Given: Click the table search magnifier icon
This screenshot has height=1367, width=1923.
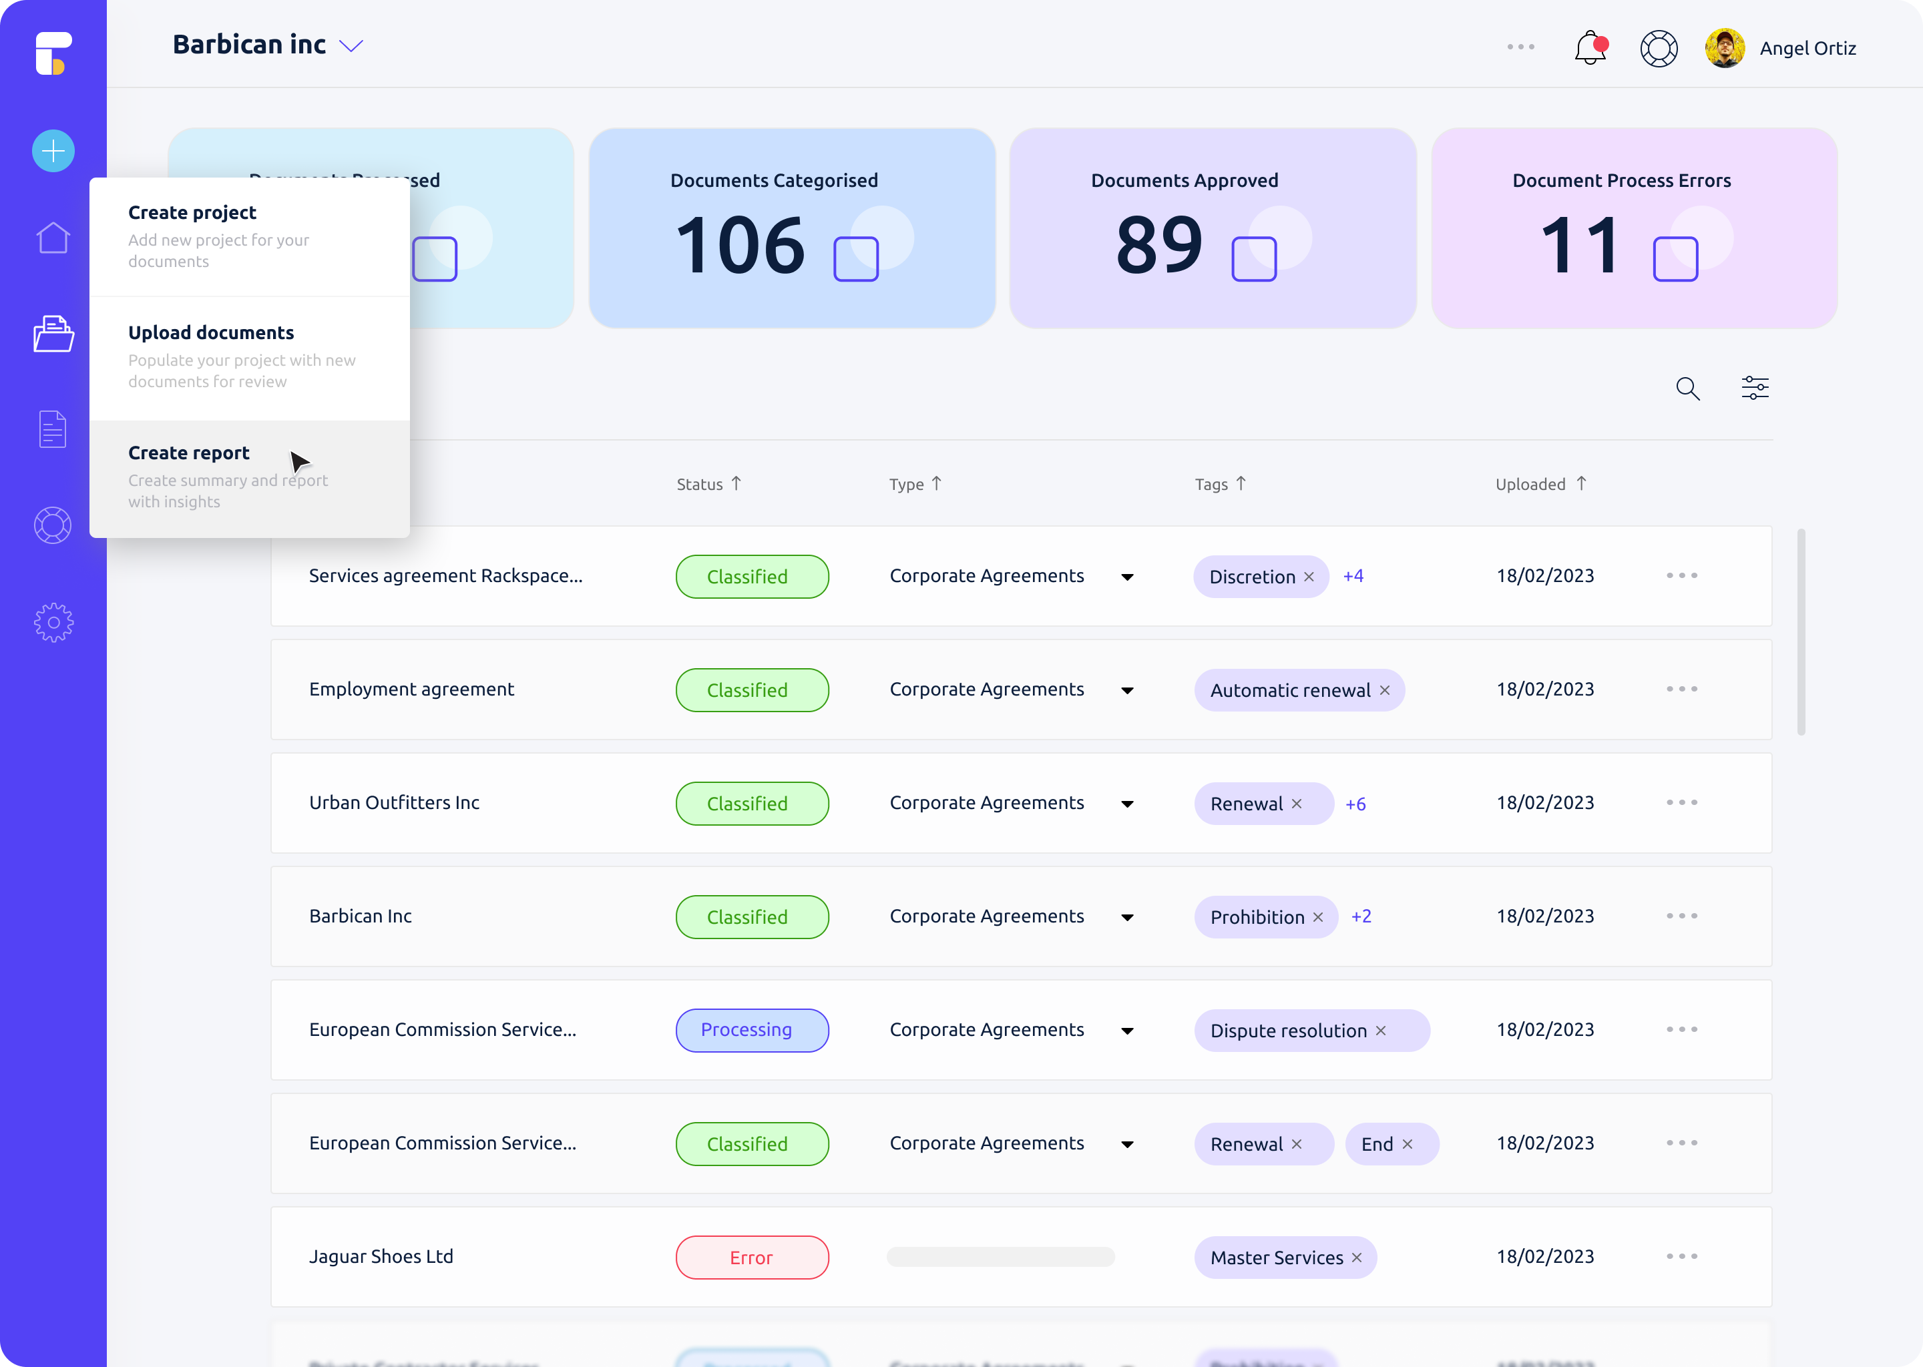Looking at the screenshot, I should [1687, 388].
